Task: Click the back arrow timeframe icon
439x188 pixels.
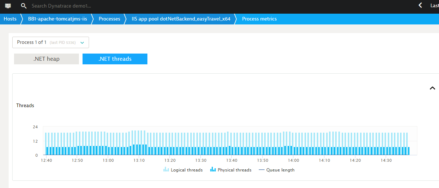Action: tap(420, 5)
